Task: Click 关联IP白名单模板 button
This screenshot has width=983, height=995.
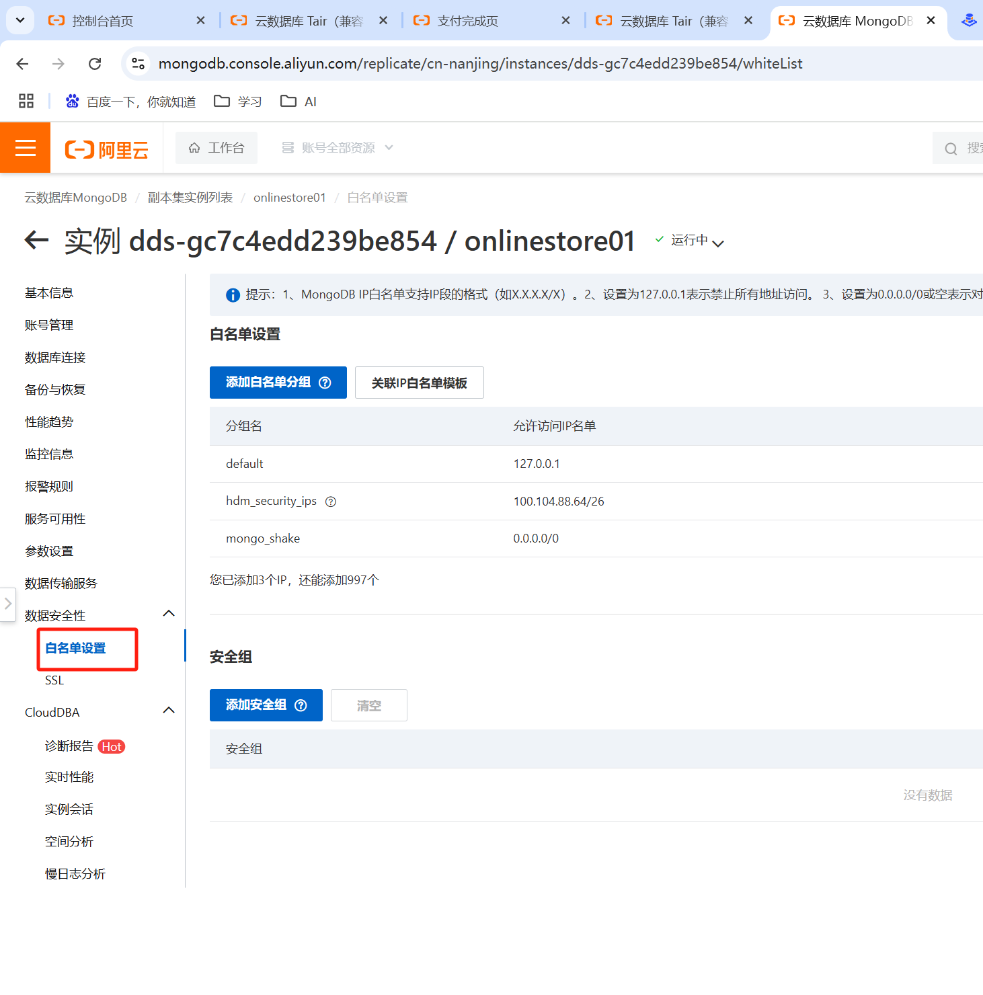Action: click(420, 383)
